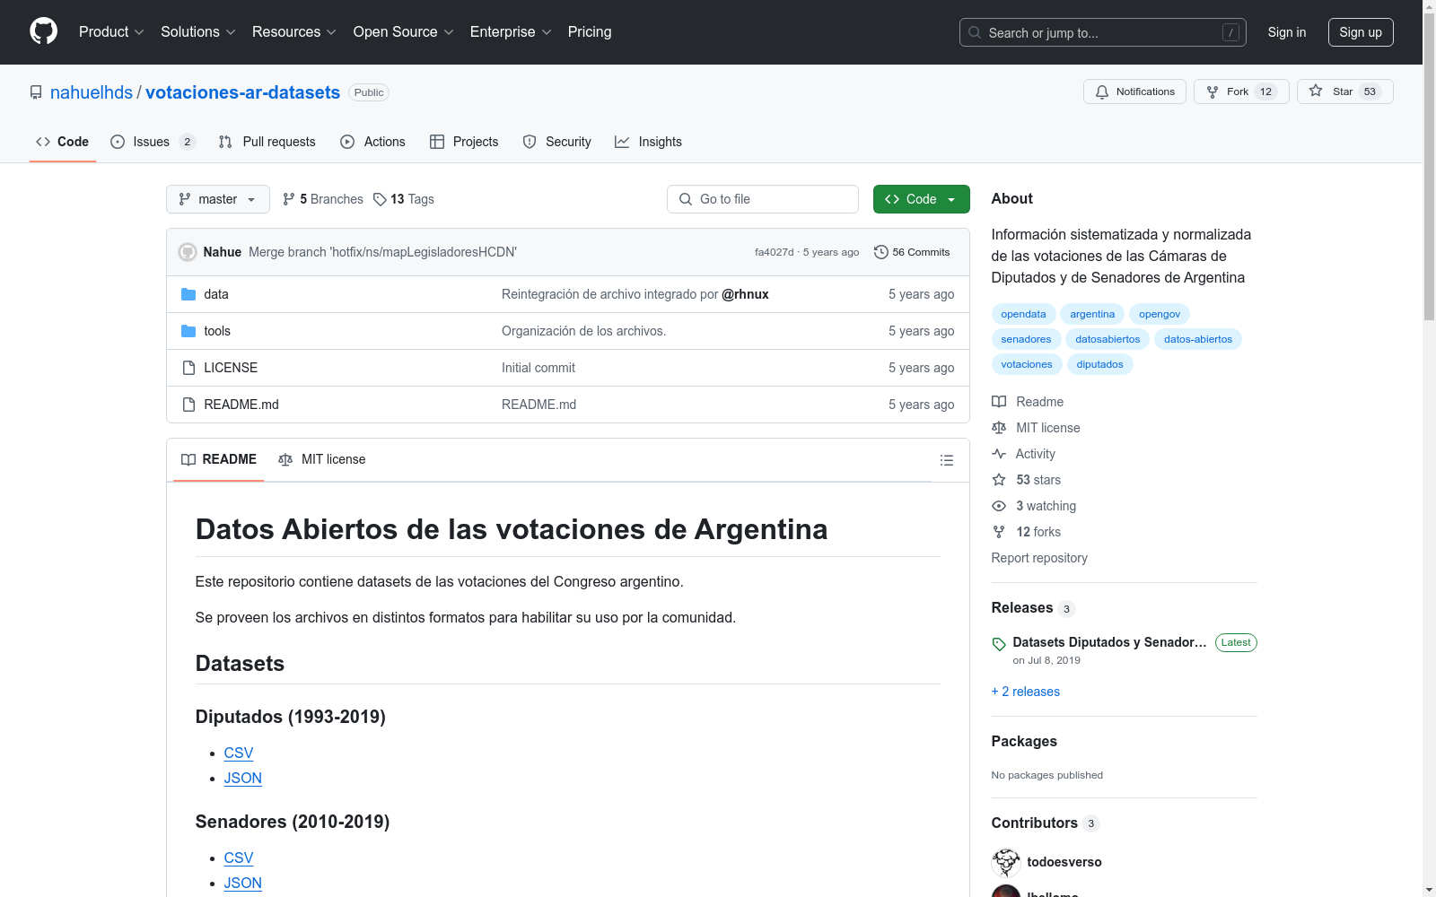Click the LICENSE file icon
1436x897 pixels.
[188, 368]
